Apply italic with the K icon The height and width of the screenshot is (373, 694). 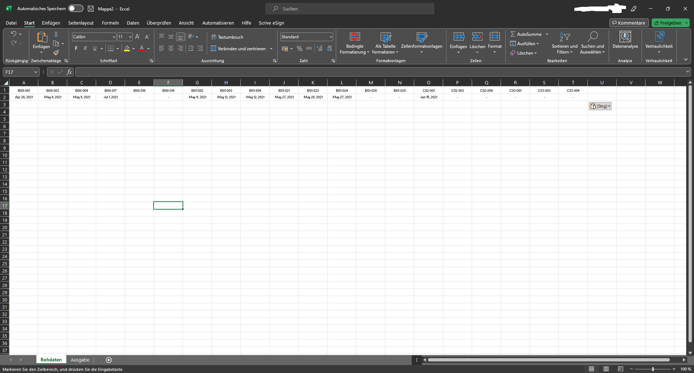pos(86,48)
